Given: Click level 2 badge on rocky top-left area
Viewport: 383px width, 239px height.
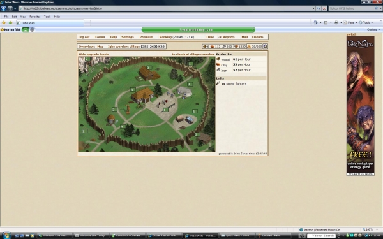Looking at the screenshot, I should pyautogui.click(x=87, y=59).
